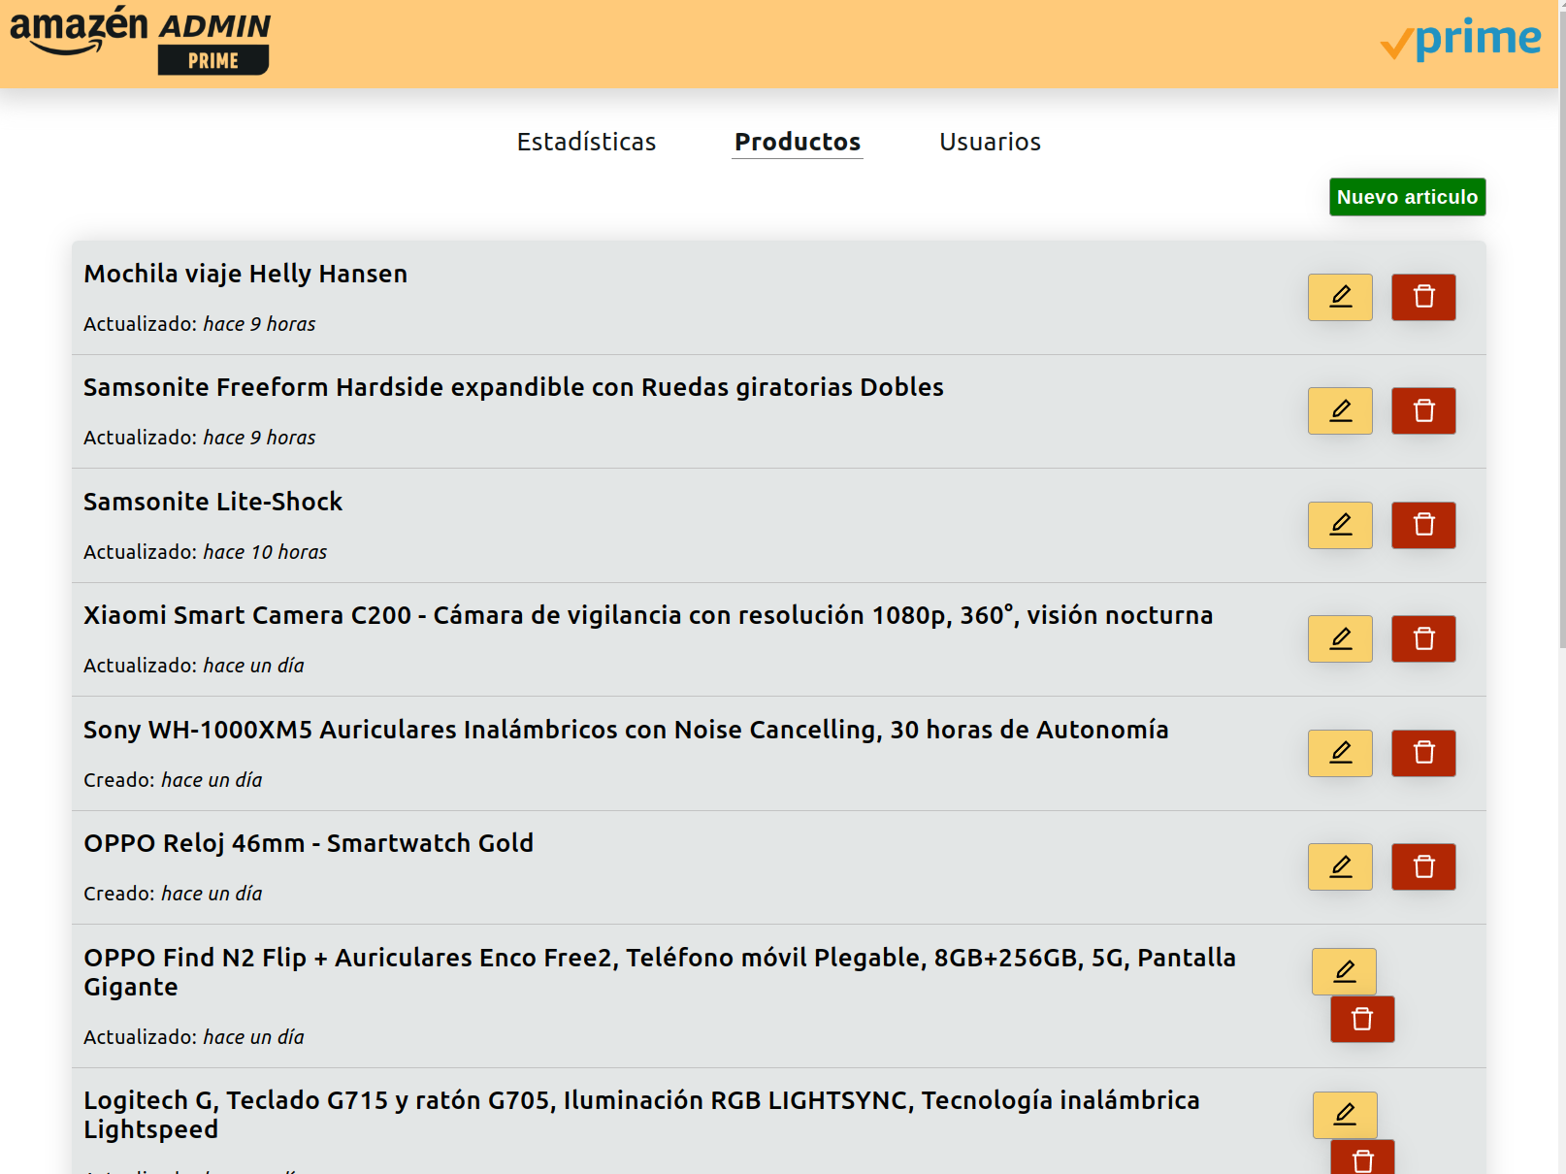Edit the OPPO Reloj 46mm Smartwatch product
Viewport: 1566px width, 1174px height.
1340,866
